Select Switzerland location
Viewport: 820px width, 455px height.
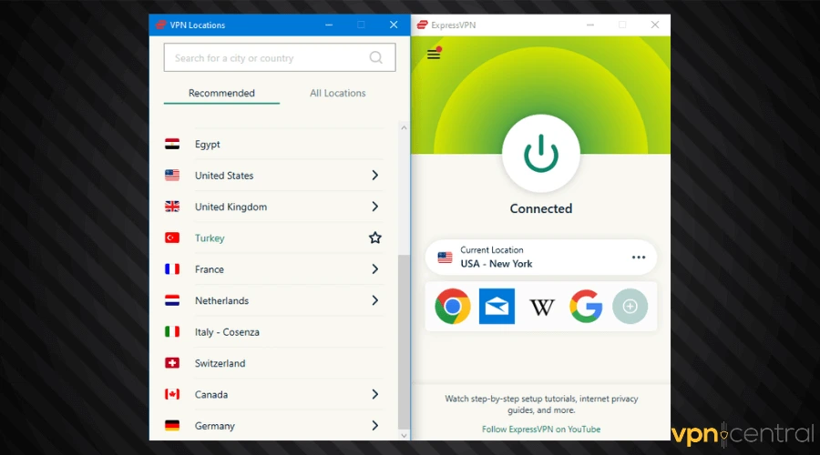click(220, 363)
